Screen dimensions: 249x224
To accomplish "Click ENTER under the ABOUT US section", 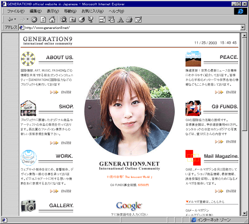I will (x=61, y=92).
